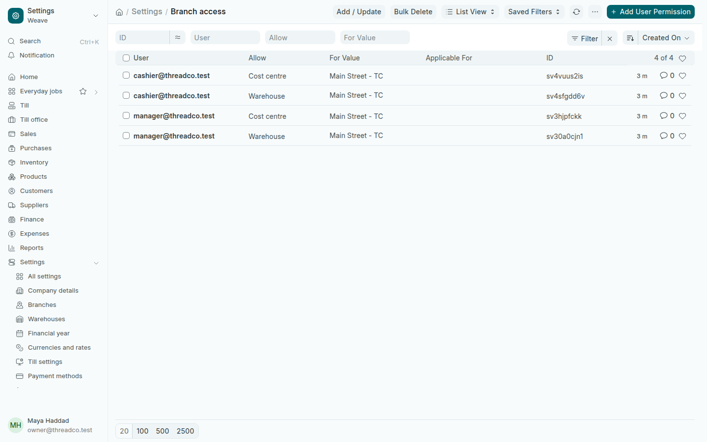Click the Settings Weave gear logo

[x=16, y=16]
